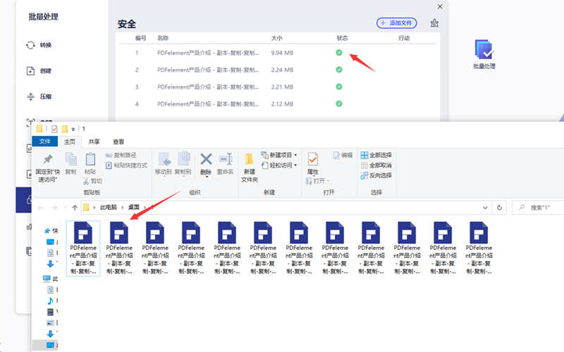Click 编辑 in the ribbon
This screenshot has height=352, width=564.
343,155
